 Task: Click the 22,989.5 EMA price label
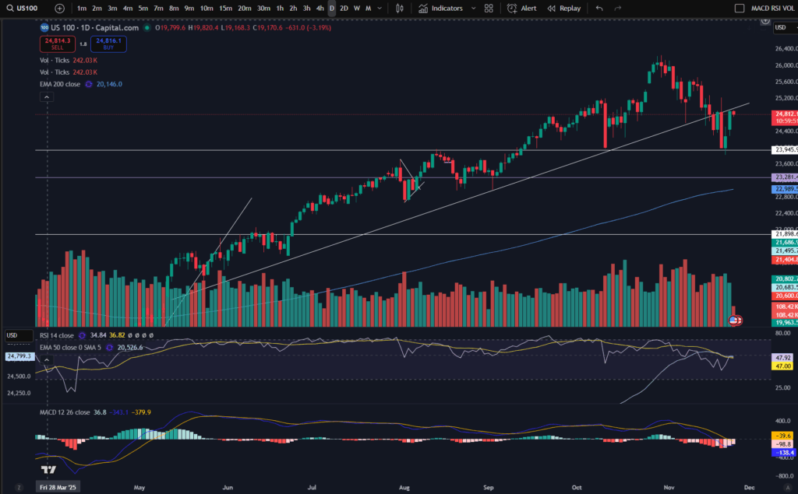pyautogui.click(x=785, y=189)
